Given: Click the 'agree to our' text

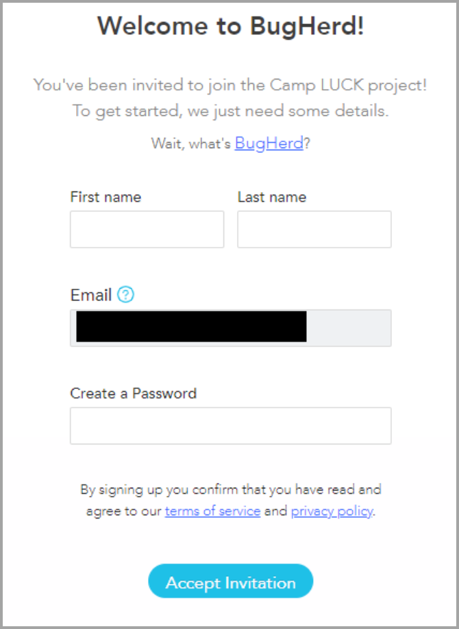Looking at the screenshot, I should pyautogui.click(x=124, y=511).
